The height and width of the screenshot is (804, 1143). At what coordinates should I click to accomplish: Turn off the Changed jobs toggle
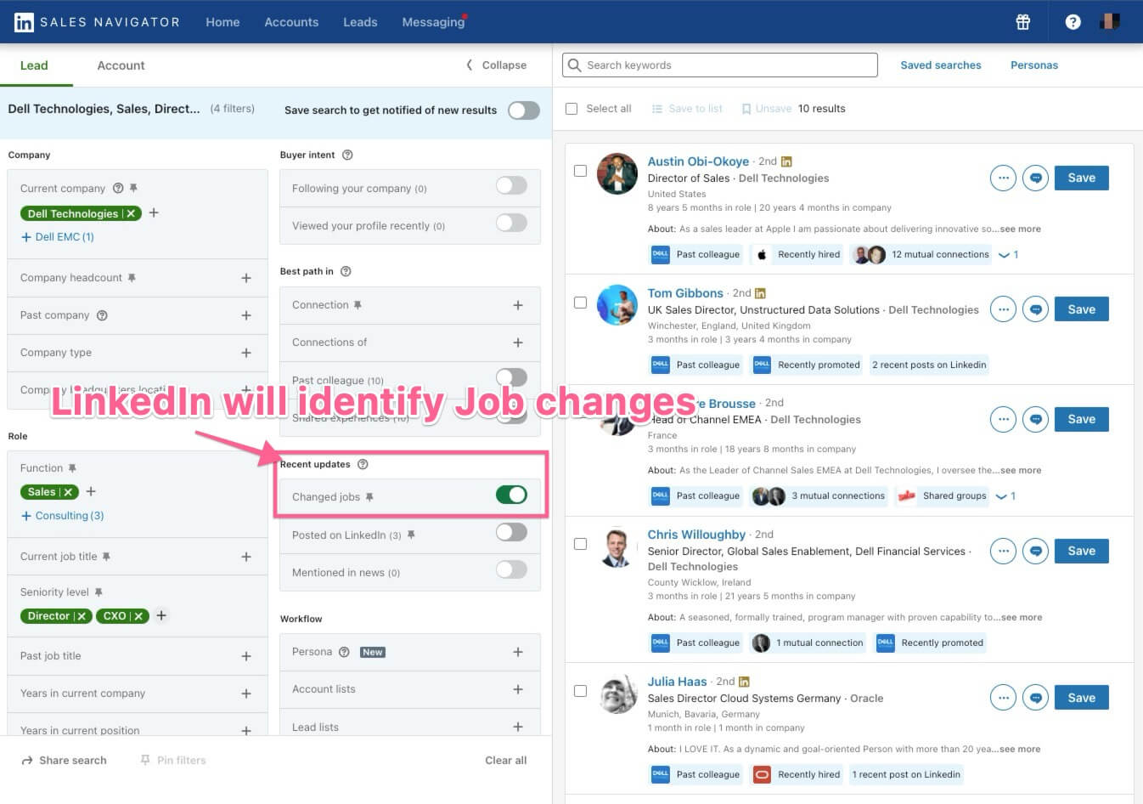coord(511,495)
